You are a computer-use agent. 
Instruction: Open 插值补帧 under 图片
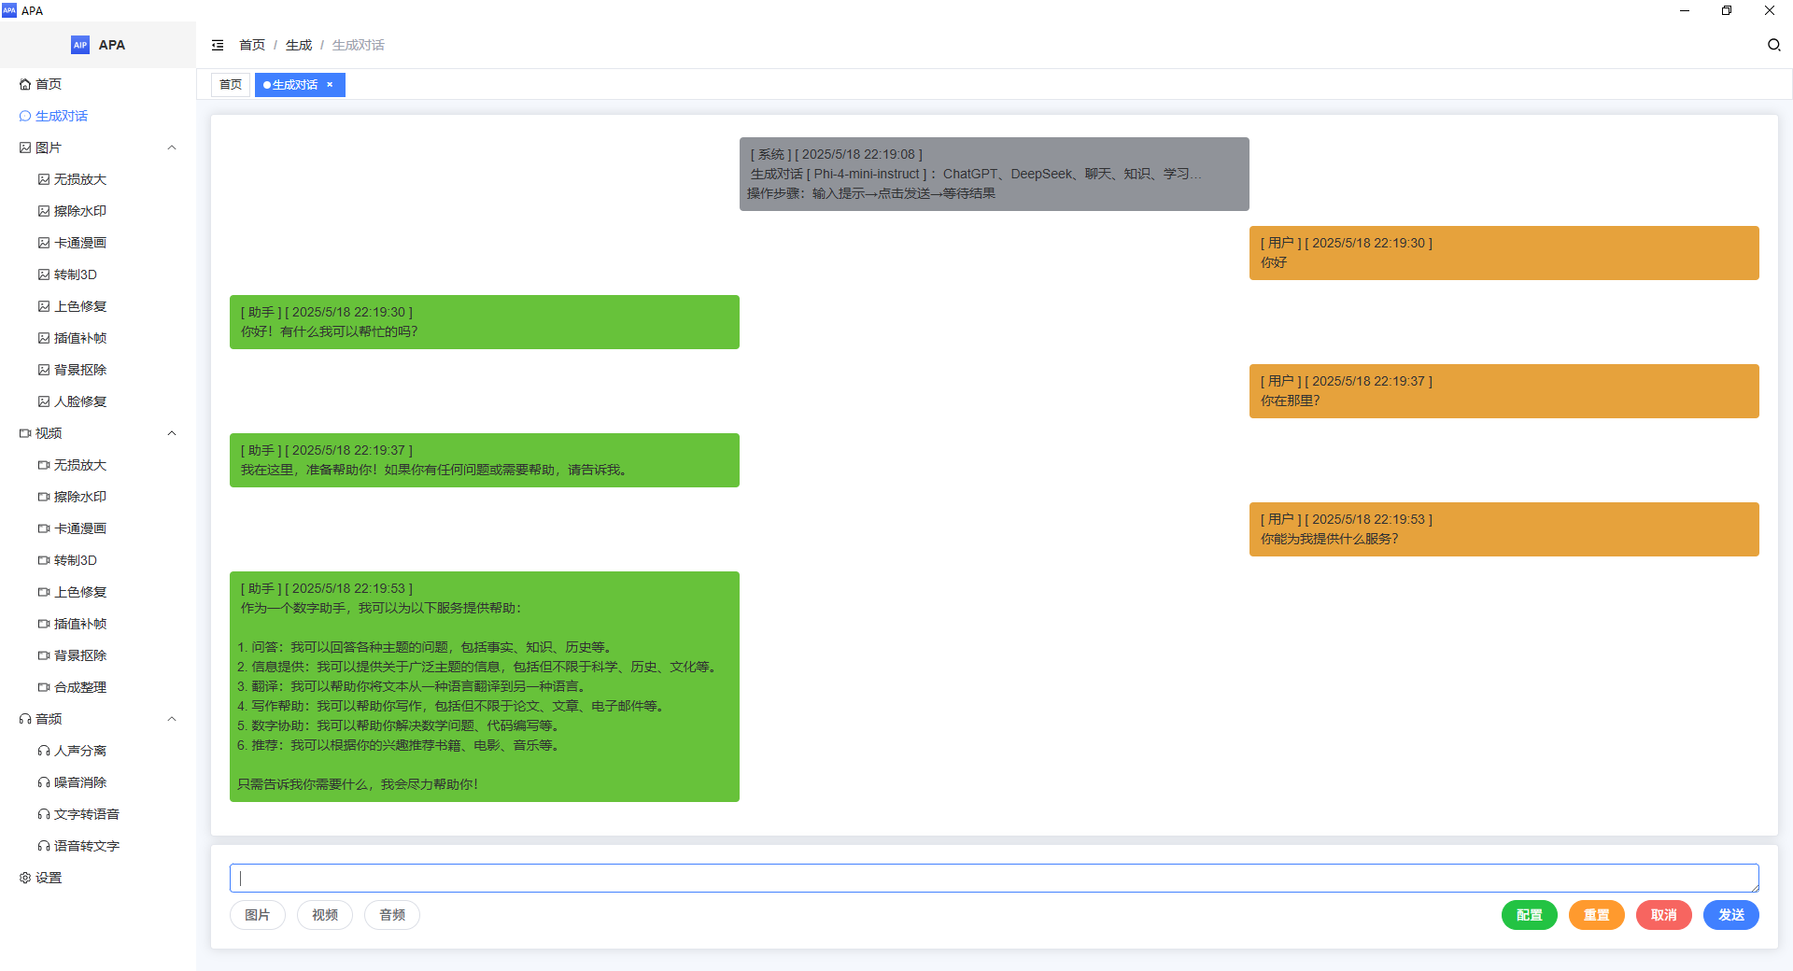[x=98, y=338]
